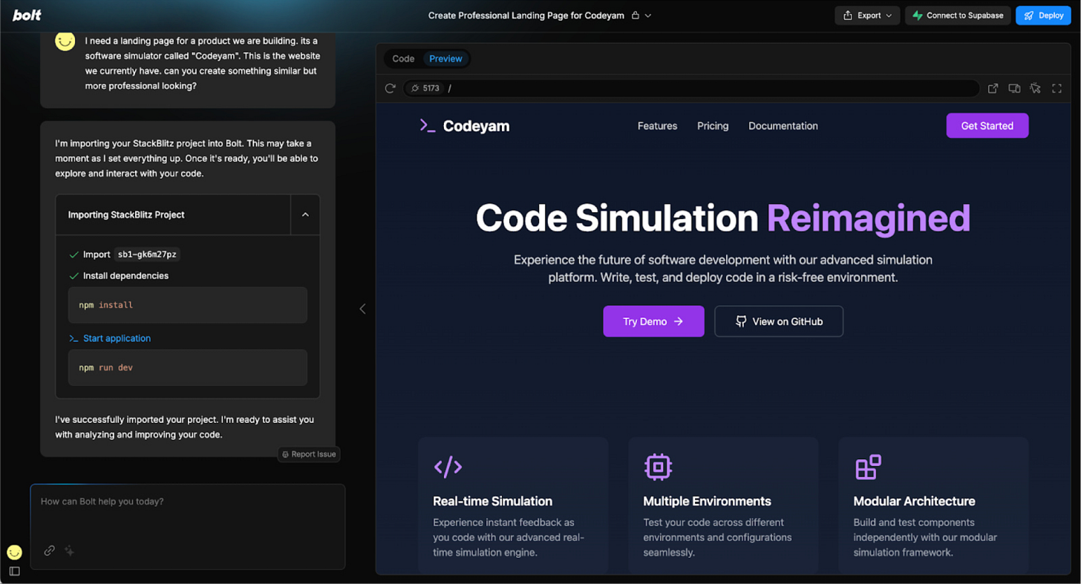This screenshot has width=1081, height=584.
Task: Click the Report Issue button
Action: coord(309,454)
